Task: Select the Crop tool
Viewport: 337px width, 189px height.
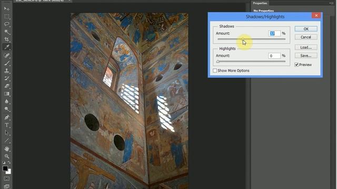Action: pyautogui.click(x=7, y=39)
